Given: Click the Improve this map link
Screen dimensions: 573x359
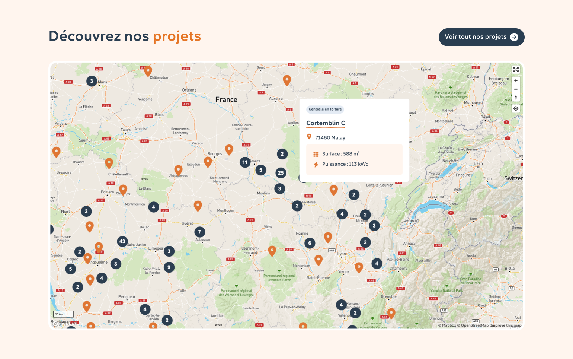Looking at the screenshot, I should click(x=506, y=325).
